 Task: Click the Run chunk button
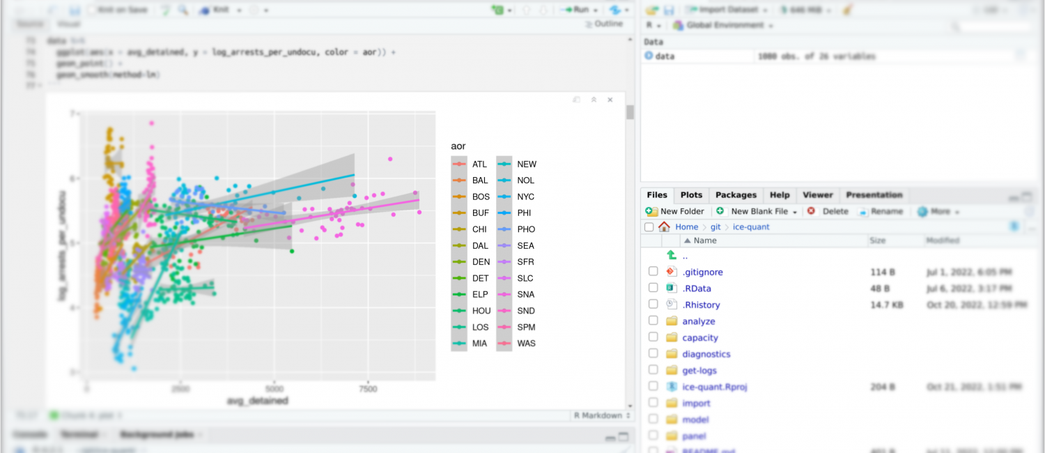click(578, 10)
